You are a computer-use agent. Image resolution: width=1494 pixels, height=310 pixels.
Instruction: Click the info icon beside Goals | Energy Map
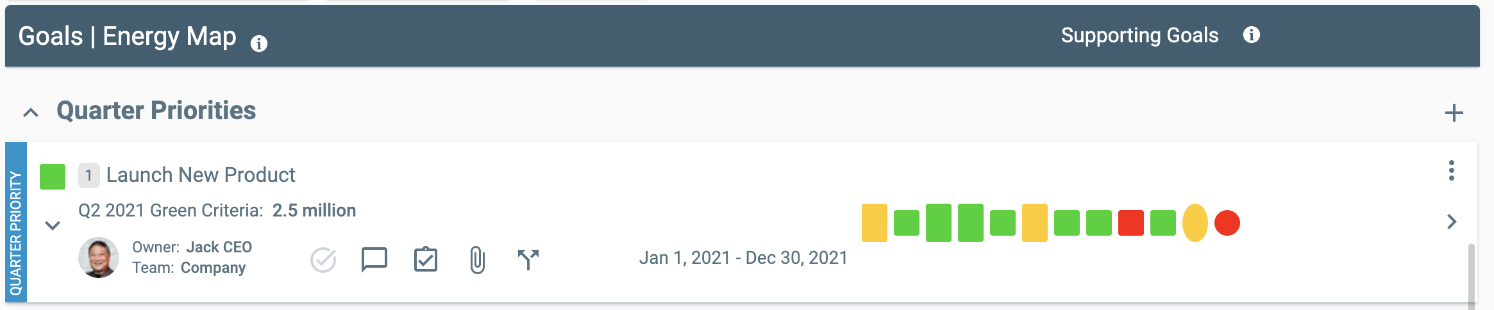click(259, 44)
